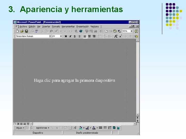
Task: Open the Shadow settings icon
Action: tap(114, 128)
